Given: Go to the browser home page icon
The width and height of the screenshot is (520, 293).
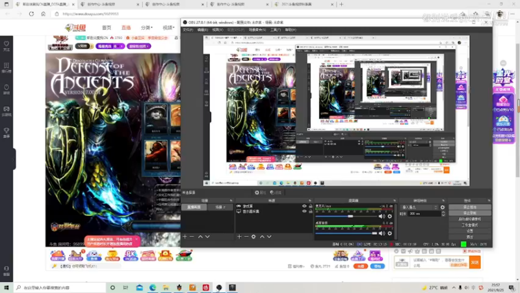Looking at the screenshot, I should [43, 14].
